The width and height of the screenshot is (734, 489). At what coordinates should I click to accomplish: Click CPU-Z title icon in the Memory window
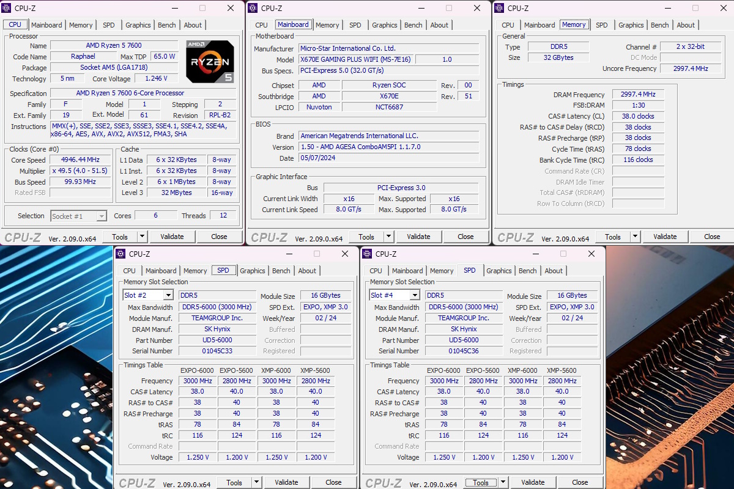(499, 8)
